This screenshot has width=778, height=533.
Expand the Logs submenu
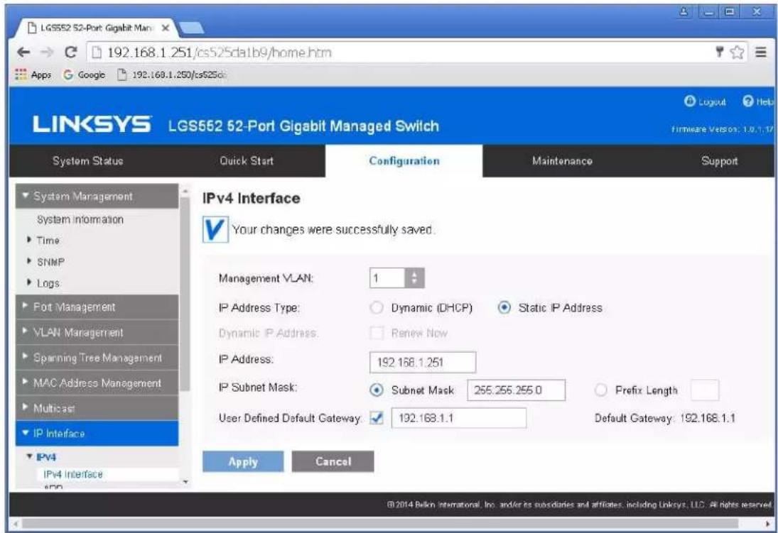click(44, 284)
